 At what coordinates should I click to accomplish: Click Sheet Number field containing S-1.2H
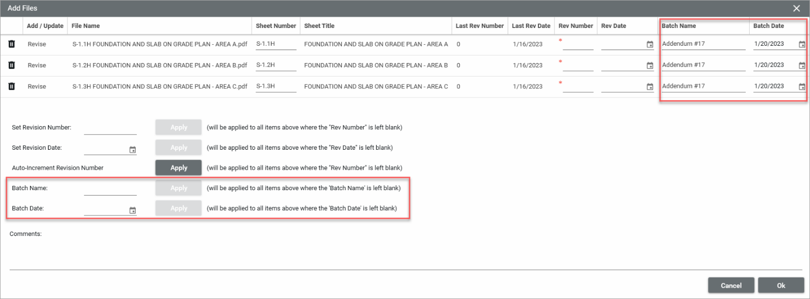[x=276, y=65]
